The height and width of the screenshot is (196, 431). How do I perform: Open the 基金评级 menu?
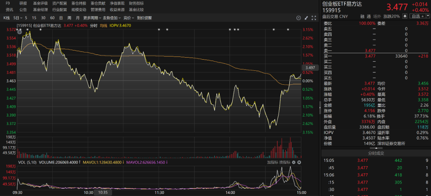(40, 4)
